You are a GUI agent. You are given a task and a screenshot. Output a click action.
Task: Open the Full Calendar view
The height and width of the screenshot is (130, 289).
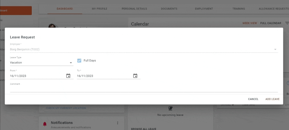pos(271,23)
